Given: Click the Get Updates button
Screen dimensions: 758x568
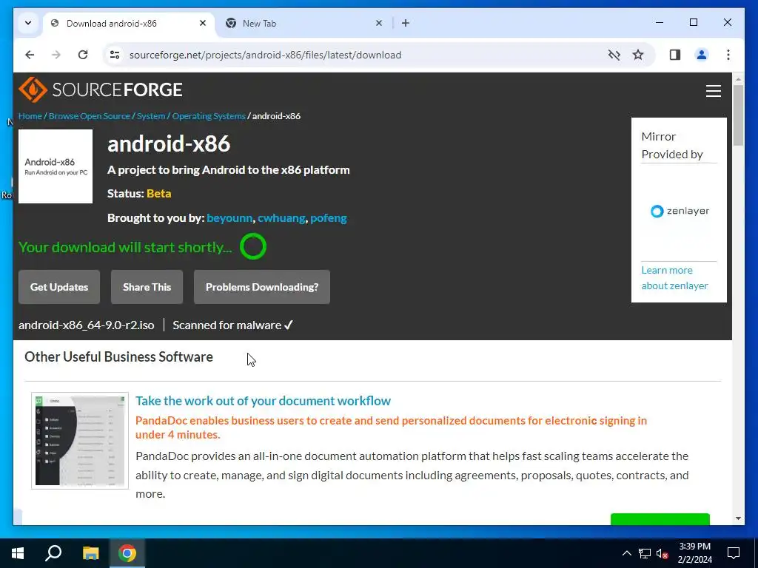Looking at the screenshot, I should point(59,287).
